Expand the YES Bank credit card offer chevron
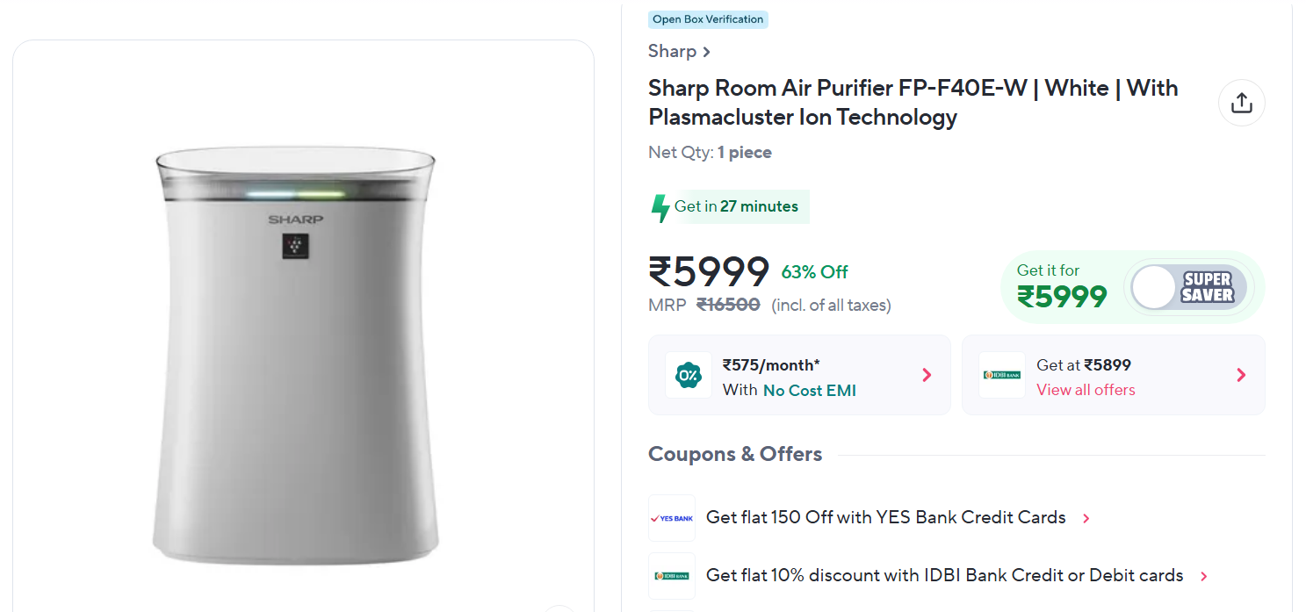Image resolution: width=1306 pixels, height=612 pixels. [x=1086, y=519]
